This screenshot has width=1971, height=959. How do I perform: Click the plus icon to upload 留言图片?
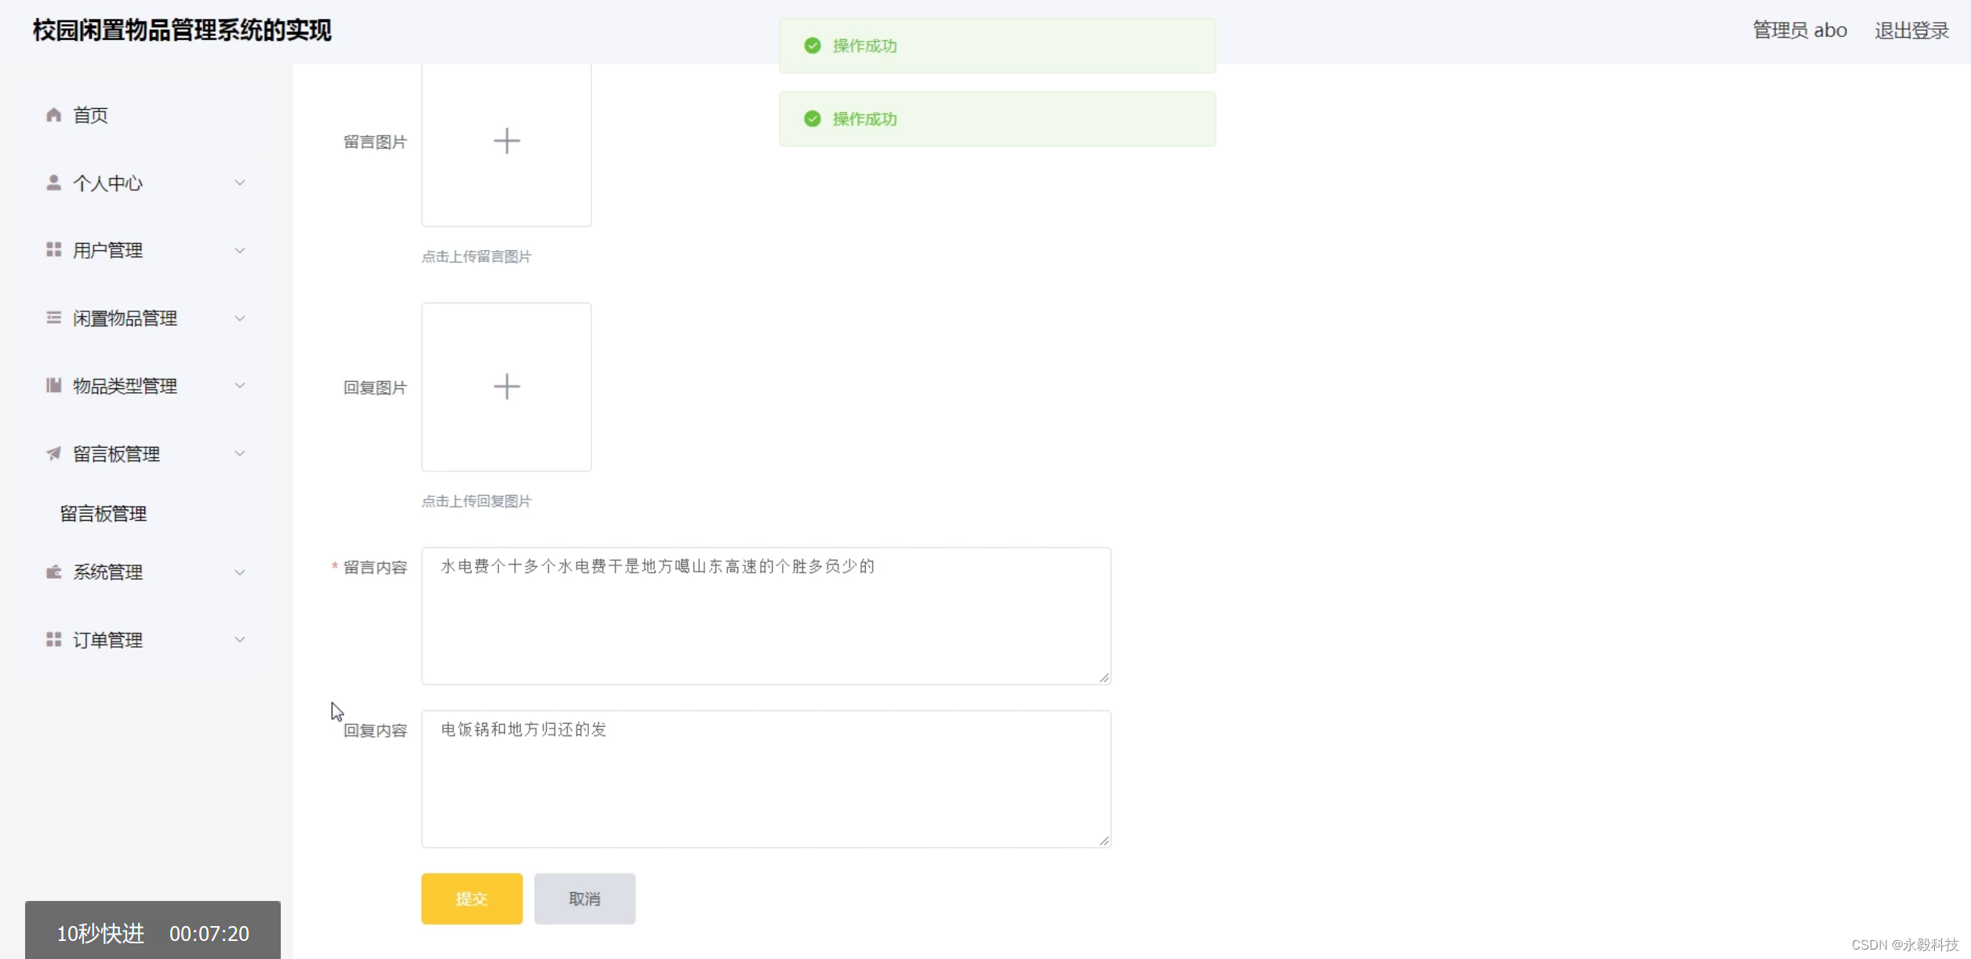(506, 141)
